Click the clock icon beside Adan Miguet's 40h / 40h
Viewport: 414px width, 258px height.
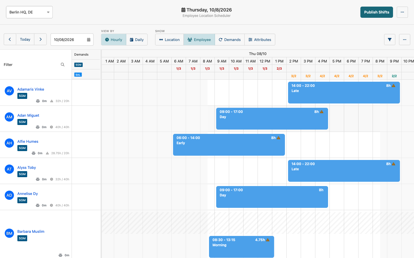pos(51,127)
